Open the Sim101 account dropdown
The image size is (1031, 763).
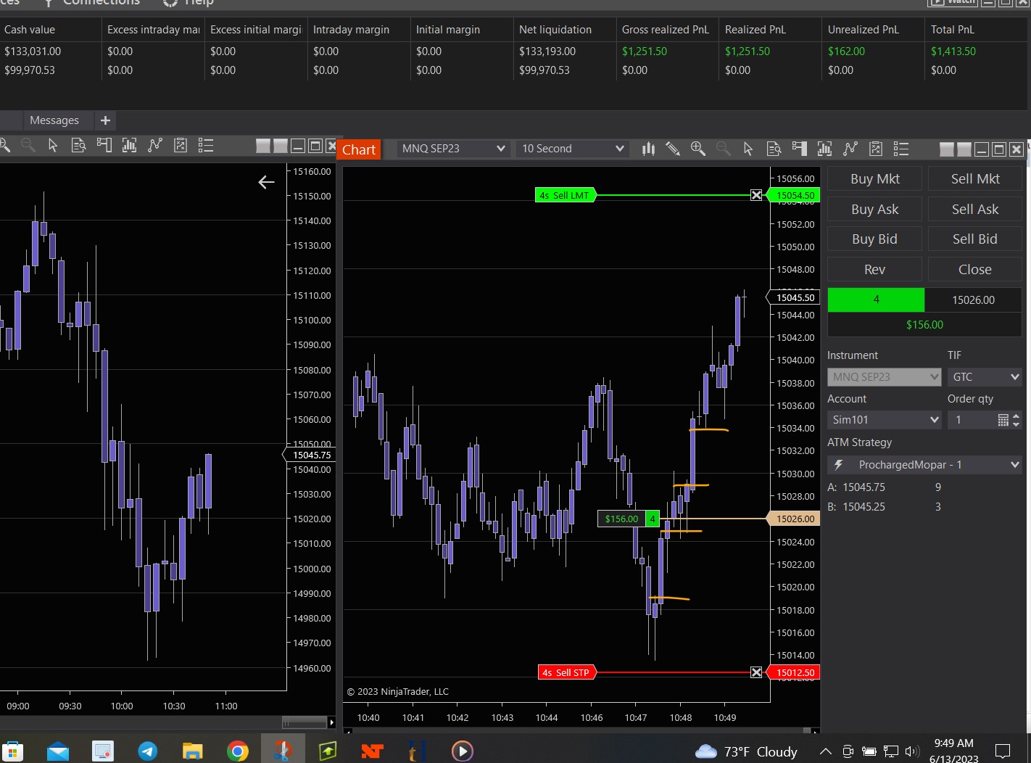click(884, 420)
